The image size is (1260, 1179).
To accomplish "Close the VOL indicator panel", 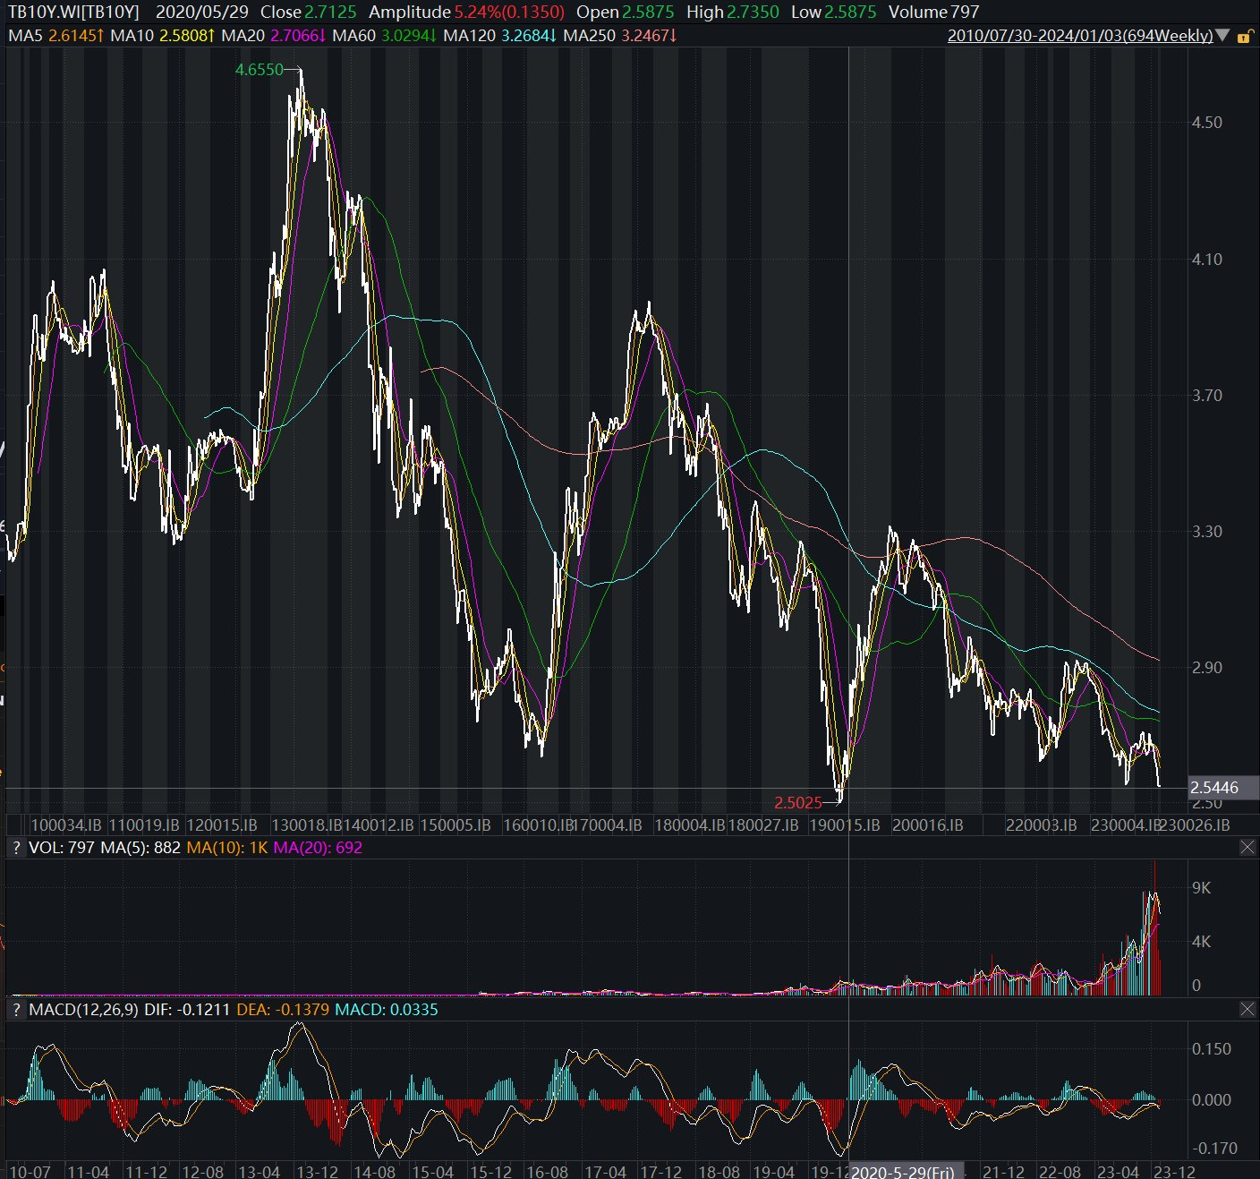I will (1247, 847).
